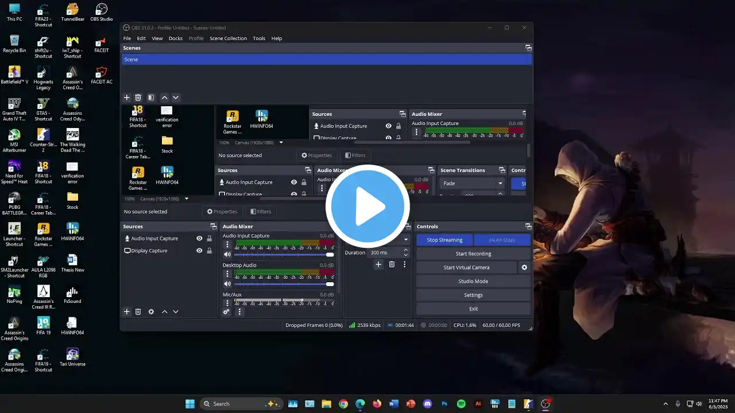Open audio mixer menu beside the gears icon
Screen dimensions: 735x413
(239, 311)
